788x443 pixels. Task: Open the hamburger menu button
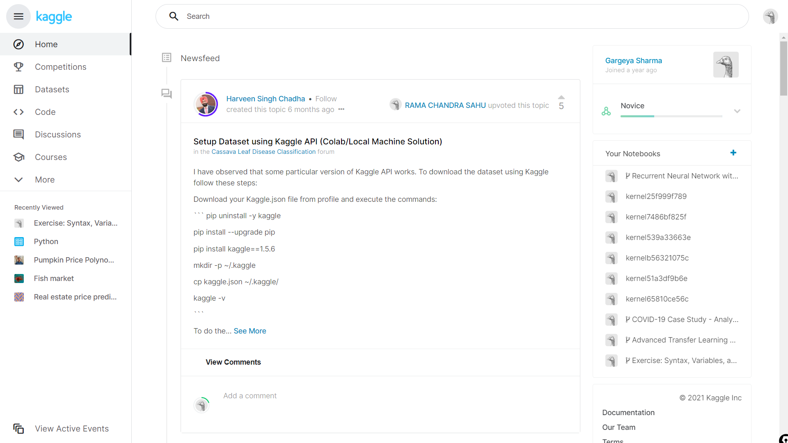pos(18,16)
